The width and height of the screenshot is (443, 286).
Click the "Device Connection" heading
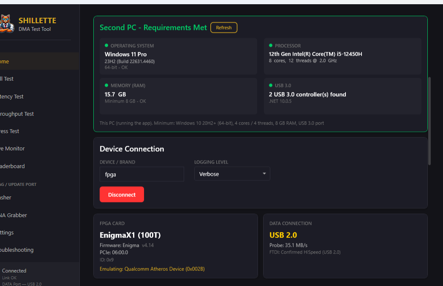[132, 149]
